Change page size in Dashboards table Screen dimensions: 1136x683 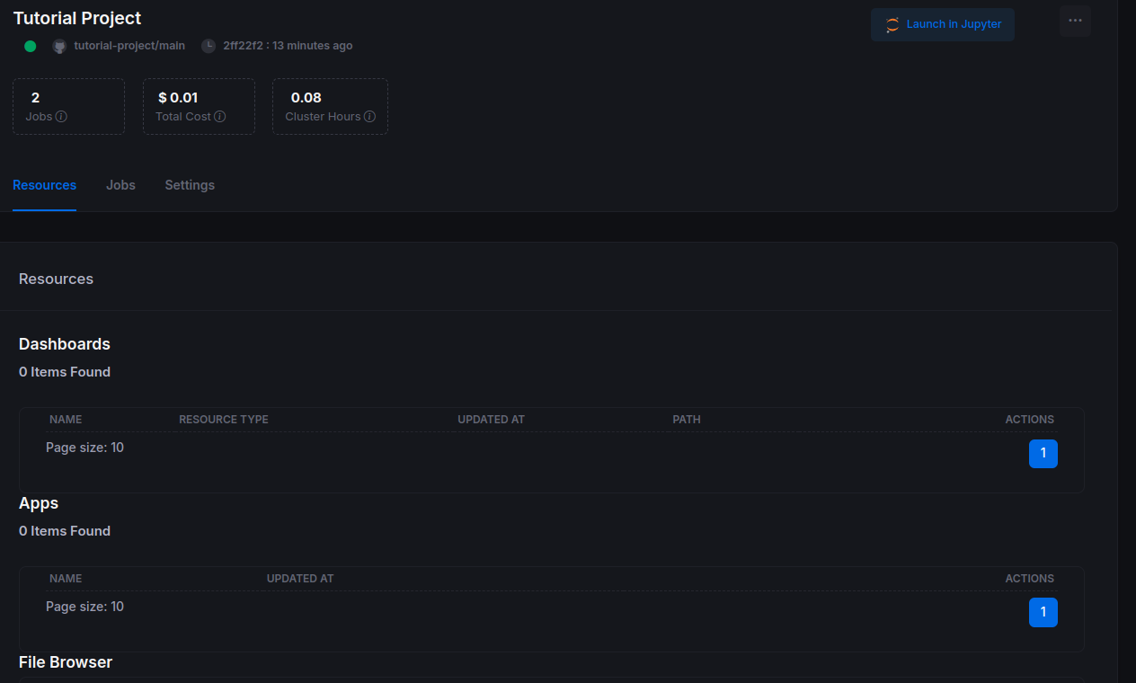point(84,448)
